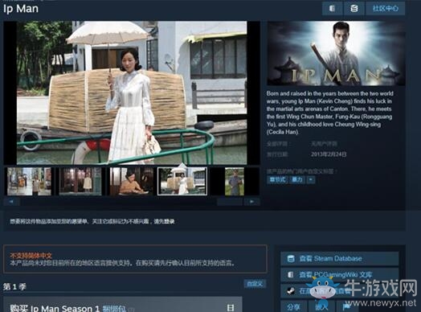Add a tag with the plus button
Viewport: 421px width, 312px height.
coord(311,179)
